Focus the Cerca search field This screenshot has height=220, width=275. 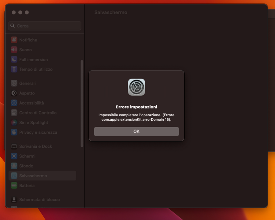[45, 26]
